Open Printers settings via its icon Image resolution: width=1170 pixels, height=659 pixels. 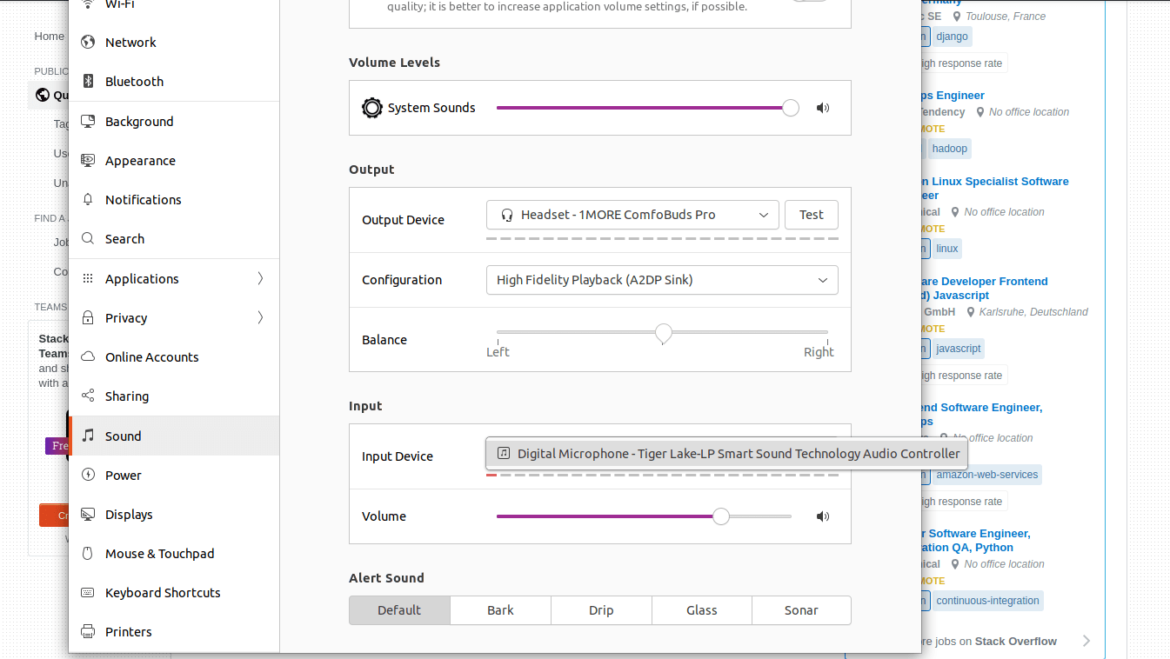tap(86, 631)
